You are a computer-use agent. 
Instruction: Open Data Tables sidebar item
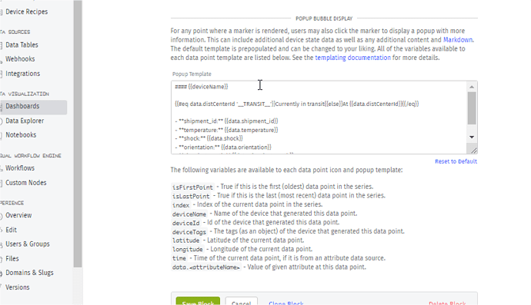coord(22,45)
